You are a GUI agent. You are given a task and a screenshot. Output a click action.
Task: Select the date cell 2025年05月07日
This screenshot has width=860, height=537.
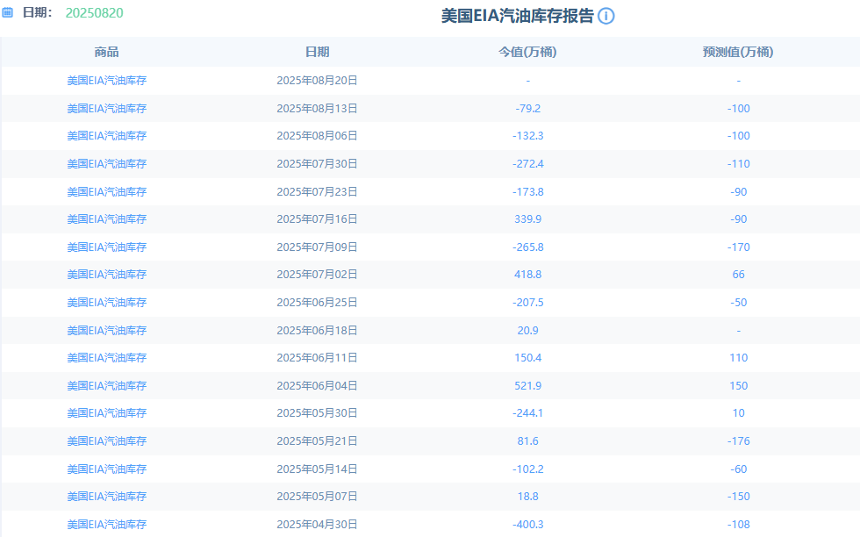(x=317, y=497)
